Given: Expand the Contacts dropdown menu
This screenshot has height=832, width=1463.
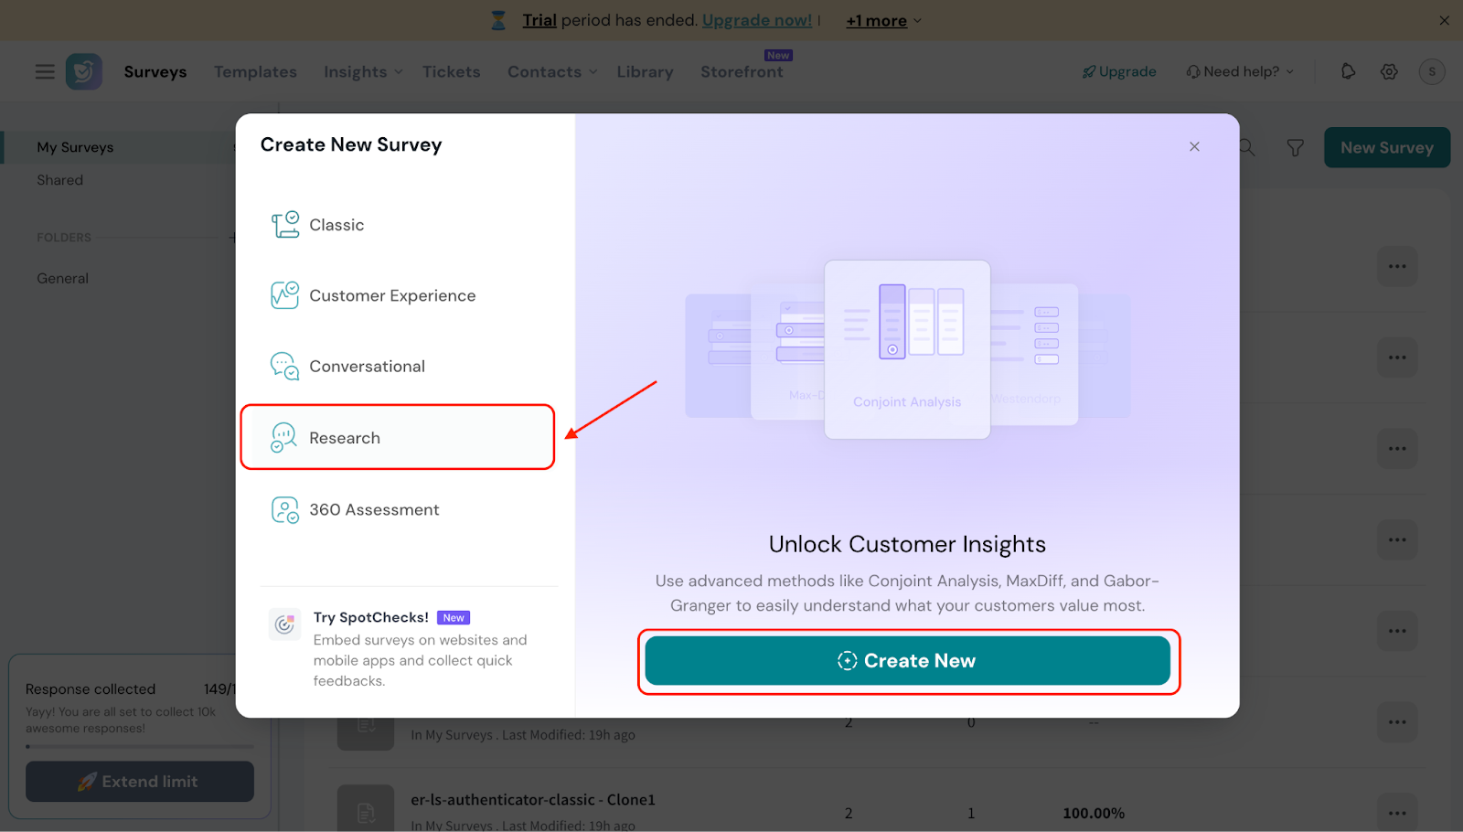Looking at the screenshot, I should [551, 71].
